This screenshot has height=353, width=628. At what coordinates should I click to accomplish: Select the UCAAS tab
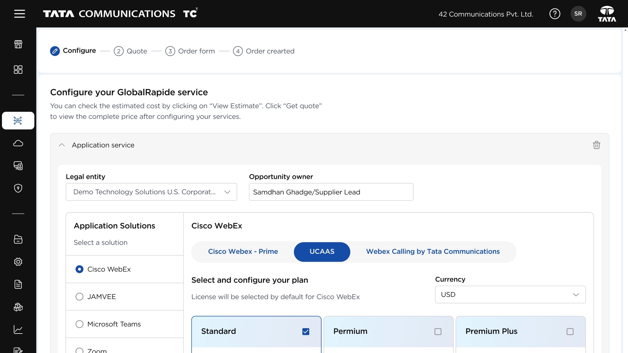(322, 252)
